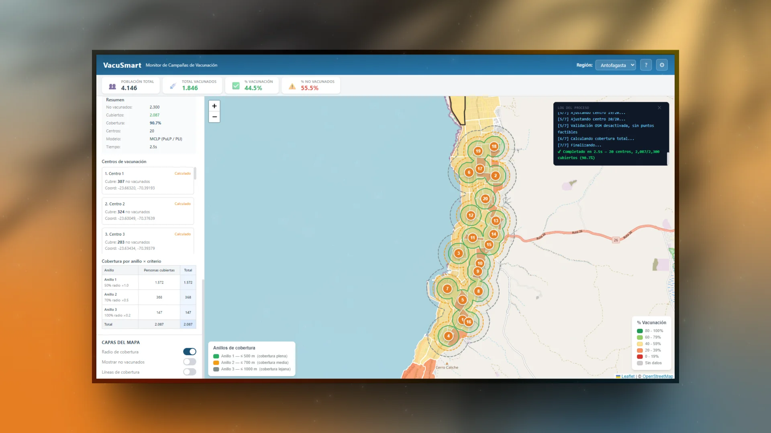Click the Anillo 3 table row
The height and width of the screenshot is (433, 771).
click(x=149, y=312)
